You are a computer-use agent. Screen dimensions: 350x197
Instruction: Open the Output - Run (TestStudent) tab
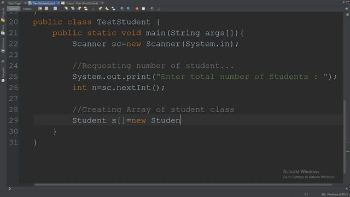coord(81,3)
